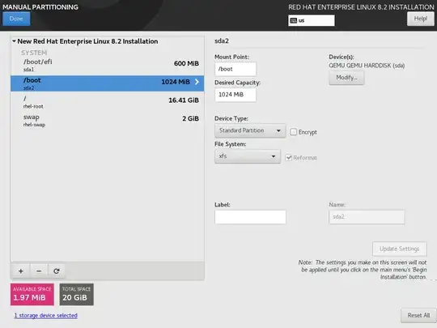Click the keyboard layout icon beside us
The image size is (437, 328).
point(294,20)
